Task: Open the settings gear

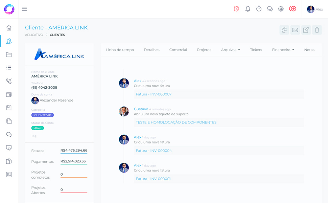Action: click(281, 9)
